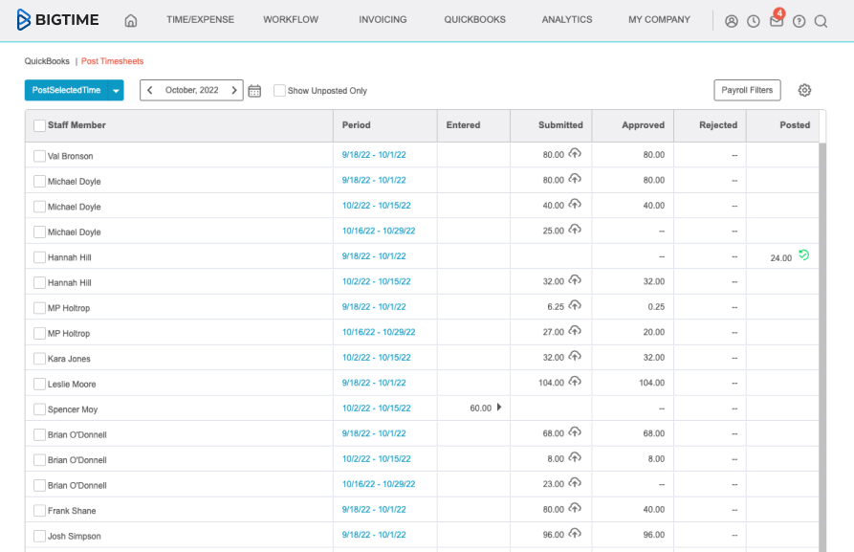Click upload icon in Josh Simpson row
The height and width of the screenshot is (552, 854).
click(575, 534)
